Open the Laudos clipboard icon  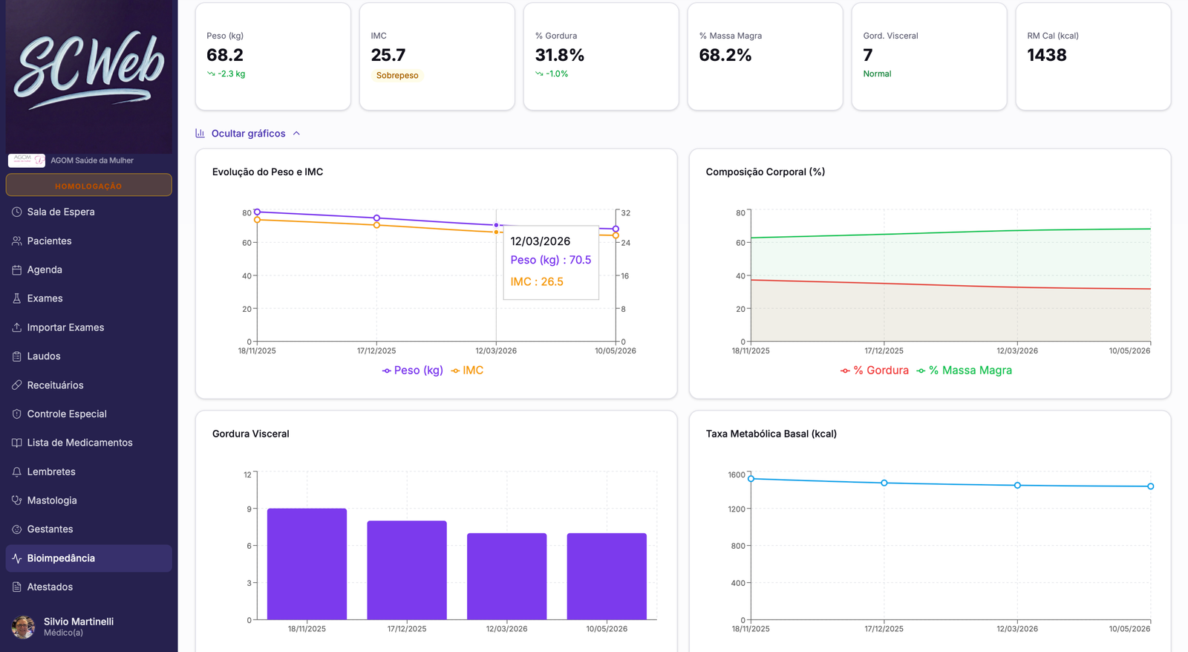(16, 356)
